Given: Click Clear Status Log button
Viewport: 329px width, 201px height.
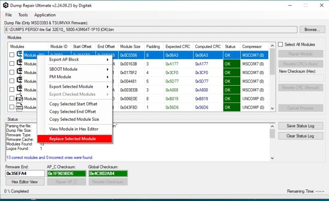Looking at the screenshot, I should 300,136.
